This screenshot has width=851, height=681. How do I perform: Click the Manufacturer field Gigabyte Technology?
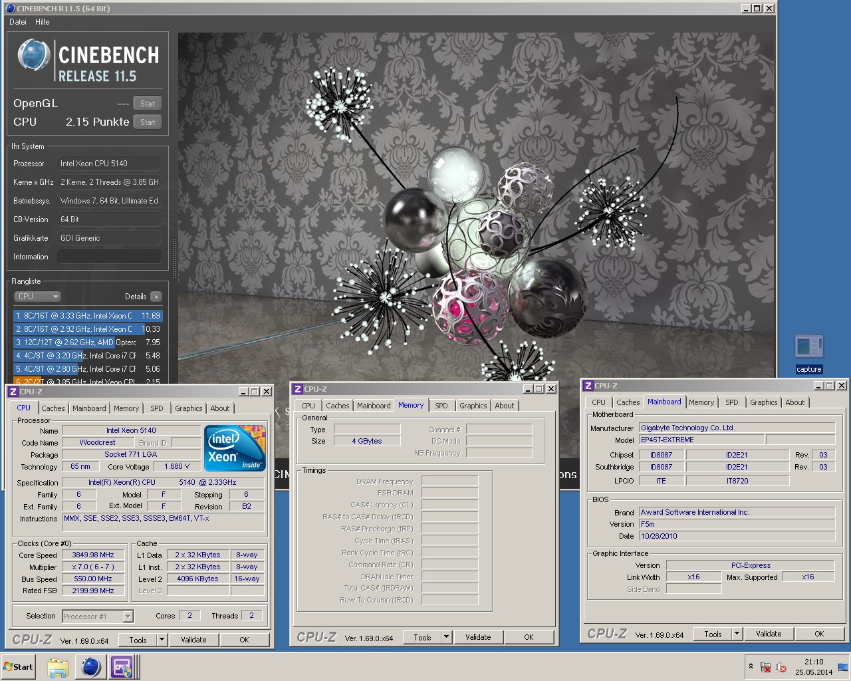[x=737, y=428]
